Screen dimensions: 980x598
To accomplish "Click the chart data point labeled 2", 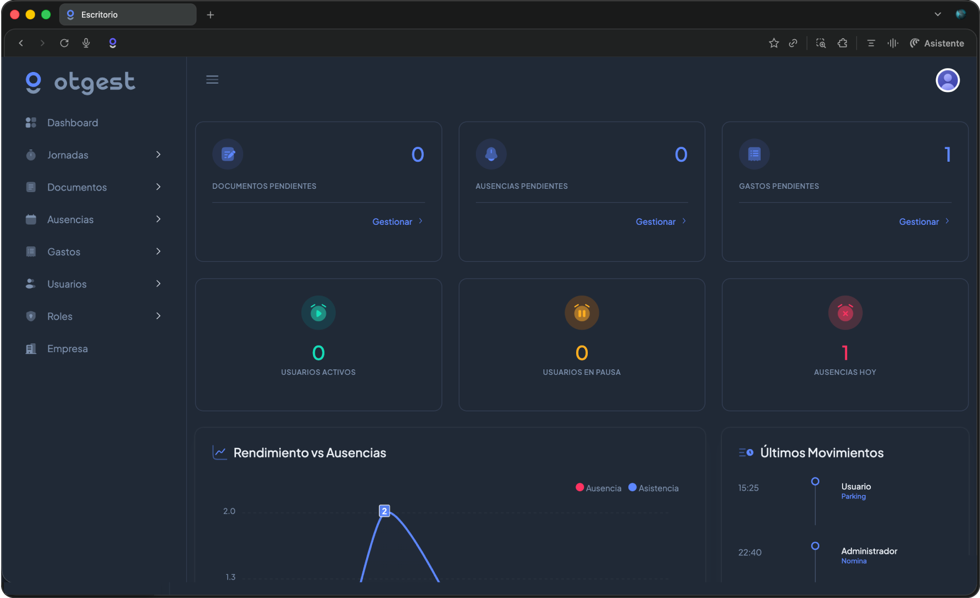I will pyautogui.click(x=384, y=511).
